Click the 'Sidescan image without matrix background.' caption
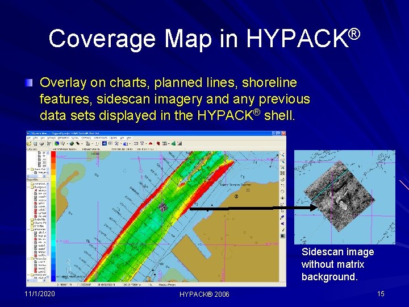This screenshot has width=409, height=307. [338, 264]
